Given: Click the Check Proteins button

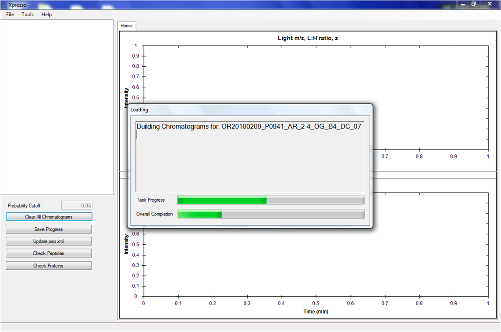Looking at the screenshot, I should tap(49, 266).
